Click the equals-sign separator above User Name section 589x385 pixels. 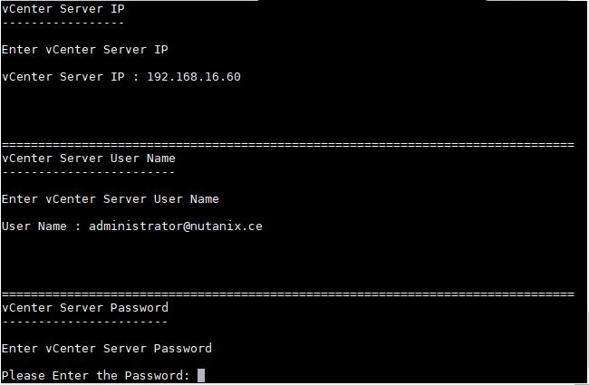pyautogui.click(x=288, y=145)
